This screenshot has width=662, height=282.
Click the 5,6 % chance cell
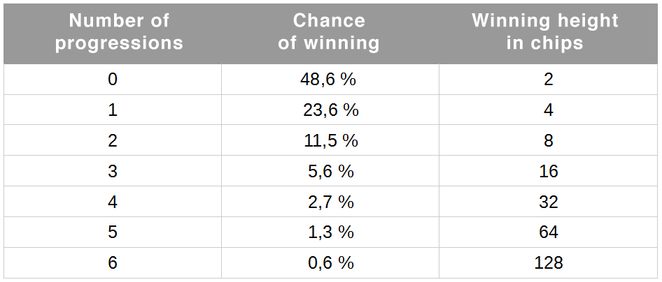click(x=328, y=172)
